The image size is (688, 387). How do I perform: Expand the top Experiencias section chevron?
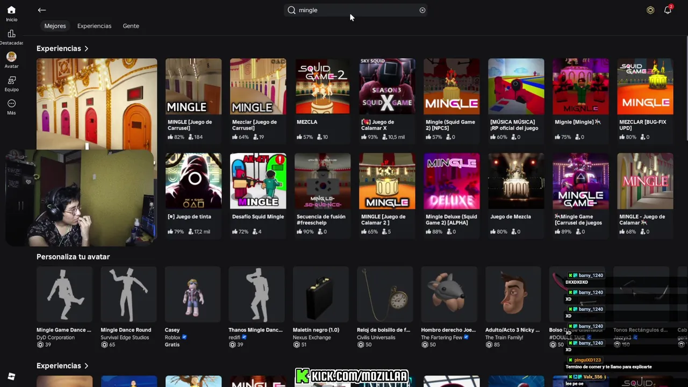pos(86,48)
